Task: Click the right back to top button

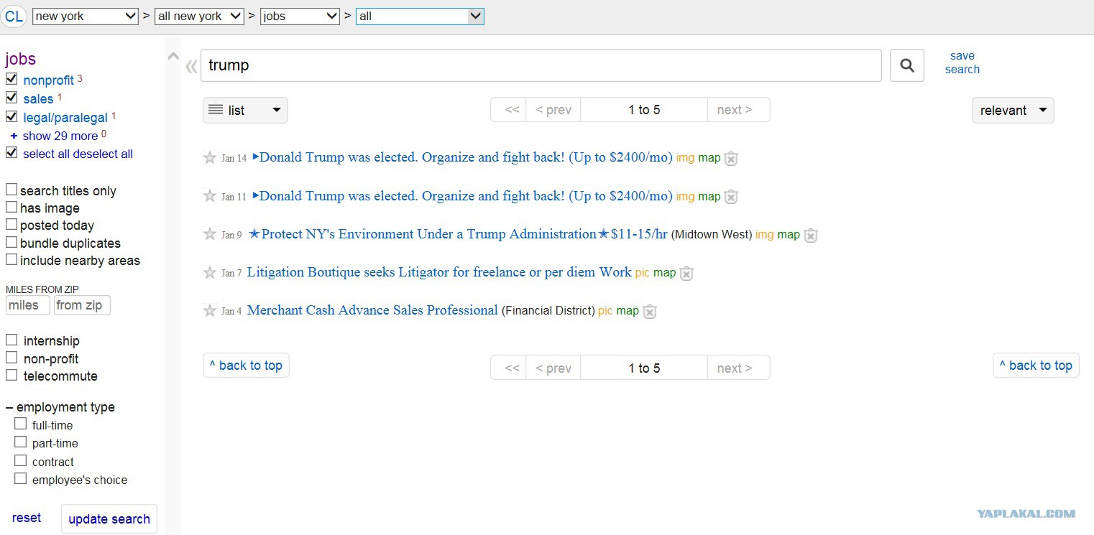Action: pyautogui.click(x=1036, y=366)
